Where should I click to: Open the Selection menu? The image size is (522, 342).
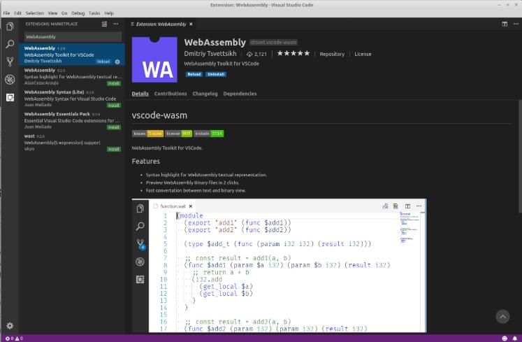click(x=35, y=13)
